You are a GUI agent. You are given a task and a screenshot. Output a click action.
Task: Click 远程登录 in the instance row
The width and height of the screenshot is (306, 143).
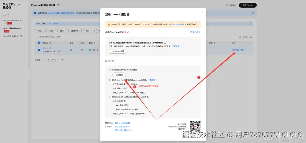click(x=235, y=50)
